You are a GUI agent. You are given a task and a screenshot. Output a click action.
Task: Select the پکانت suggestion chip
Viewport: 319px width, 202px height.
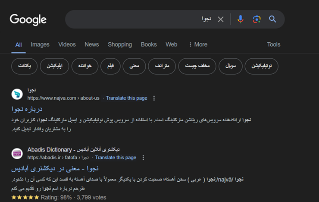click(x=25, y=66)
